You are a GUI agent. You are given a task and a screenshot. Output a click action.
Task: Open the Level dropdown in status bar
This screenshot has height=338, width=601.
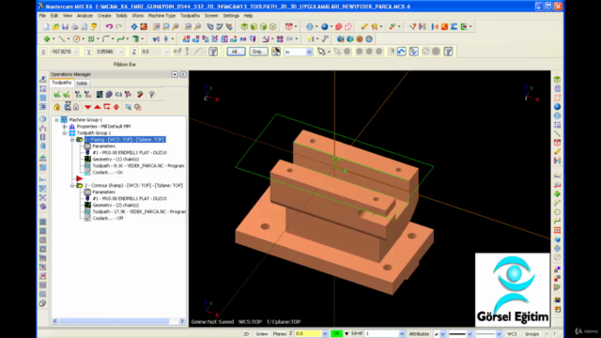point(402,334)
